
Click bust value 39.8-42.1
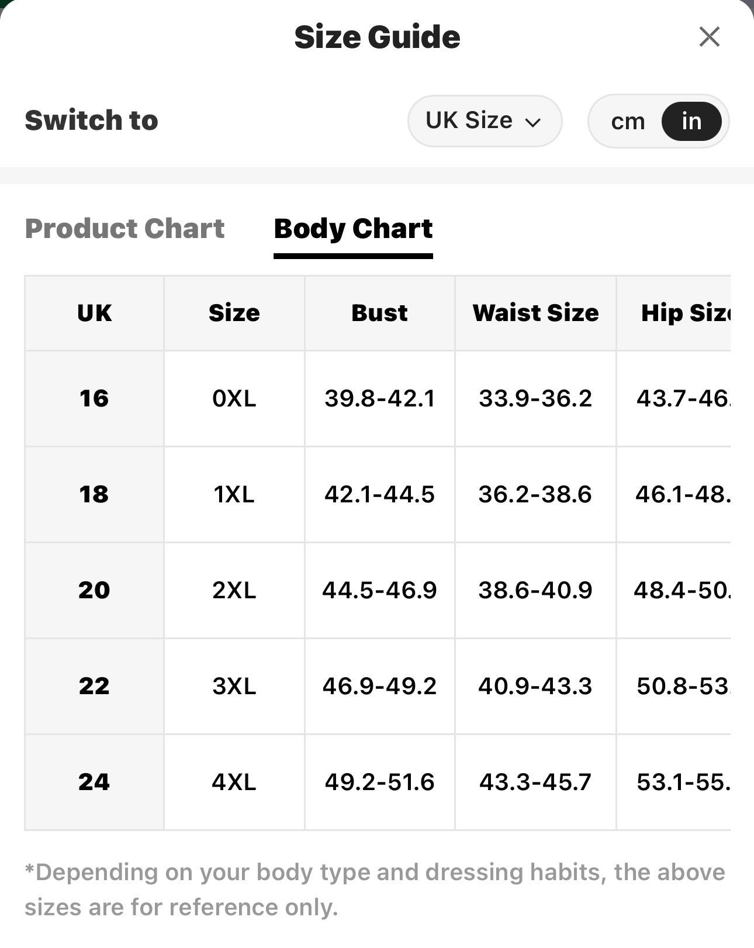click(379, 398)
